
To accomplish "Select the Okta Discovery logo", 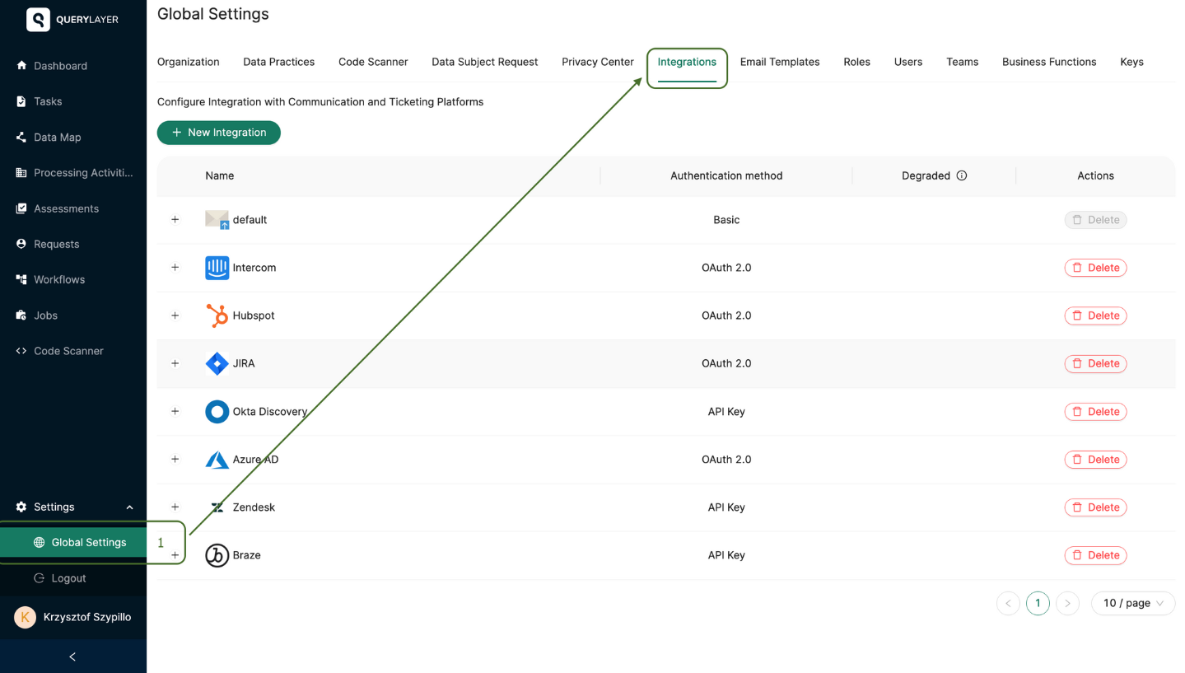I will point(216,411).
